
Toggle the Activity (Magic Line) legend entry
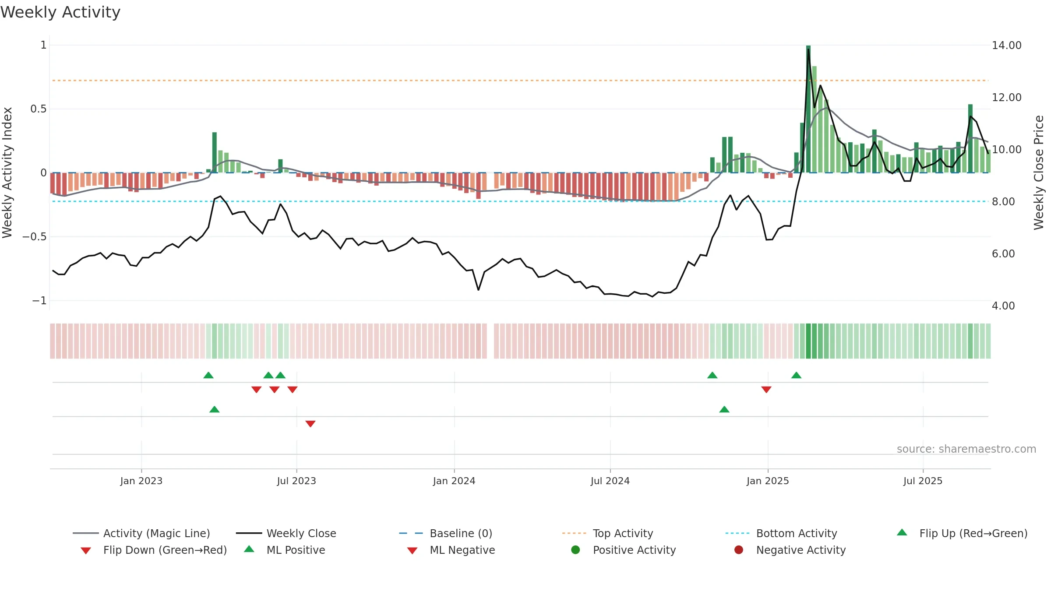coord(141,533)
